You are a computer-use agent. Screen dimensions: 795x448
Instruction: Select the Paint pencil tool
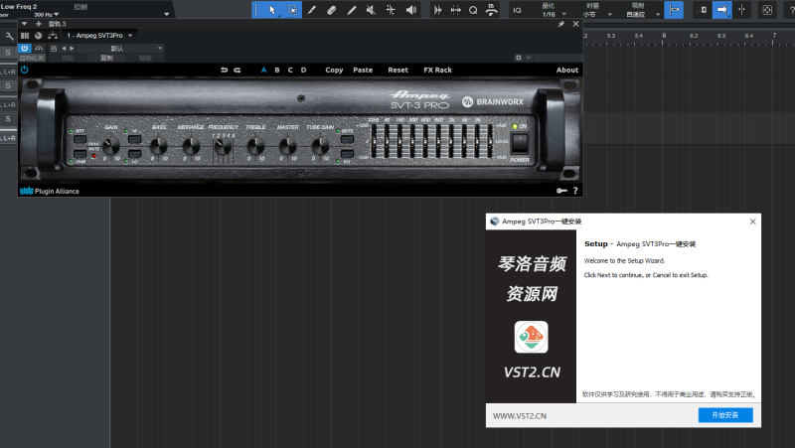[x=352, y=10]
